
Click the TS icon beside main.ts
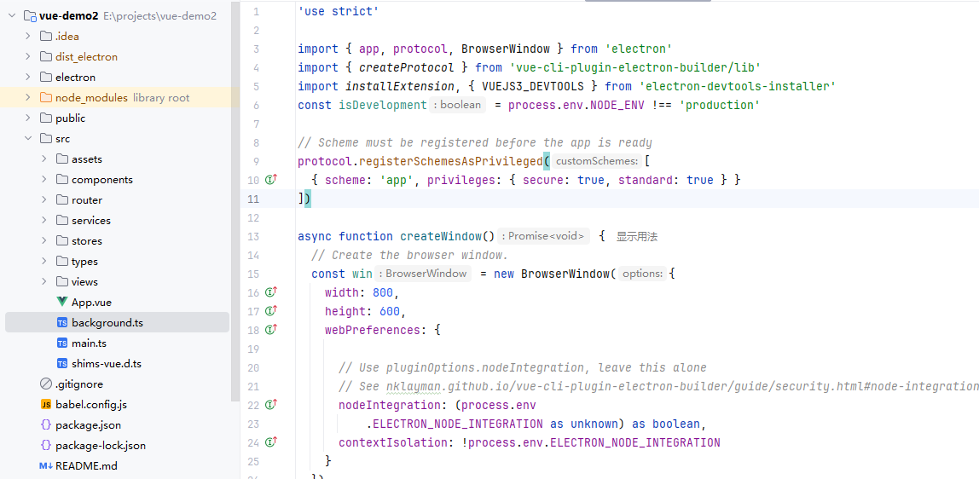tap(62, 343)
